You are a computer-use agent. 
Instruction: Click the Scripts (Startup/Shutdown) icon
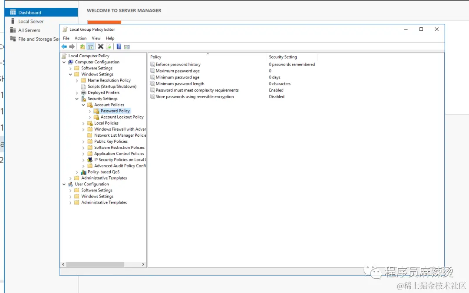83,86
